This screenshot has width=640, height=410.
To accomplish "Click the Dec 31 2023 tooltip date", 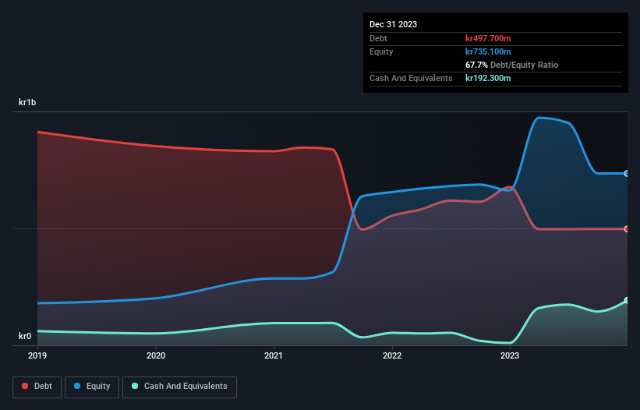I will (x=393, y=24).
